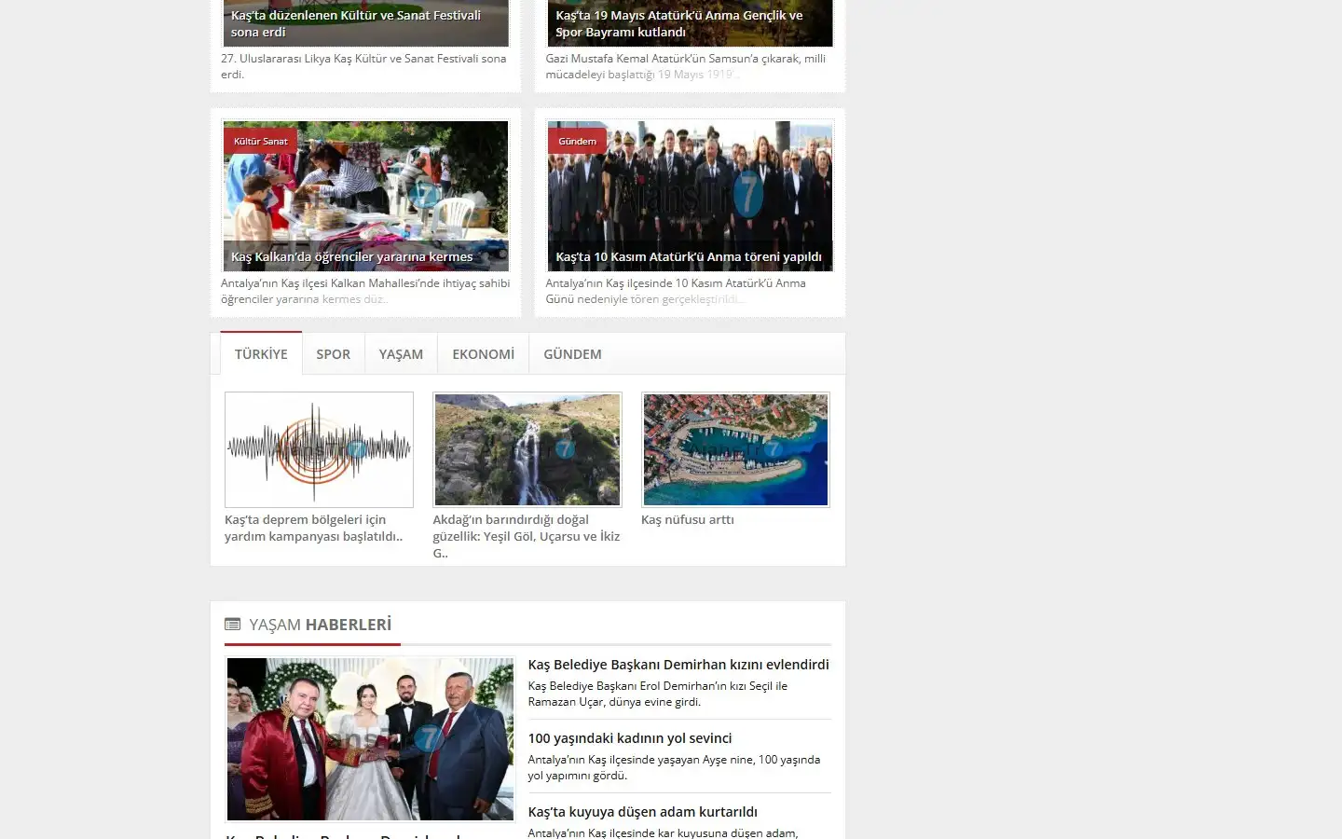Open the earthquake seismograph thumbnail
The image size is (1342, 839).
(319, 449)
